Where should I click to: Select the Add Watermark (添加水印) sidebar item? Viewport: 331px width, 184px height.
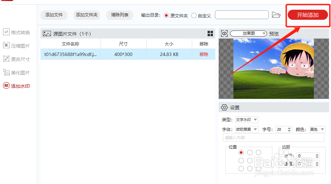click(16, 86)
